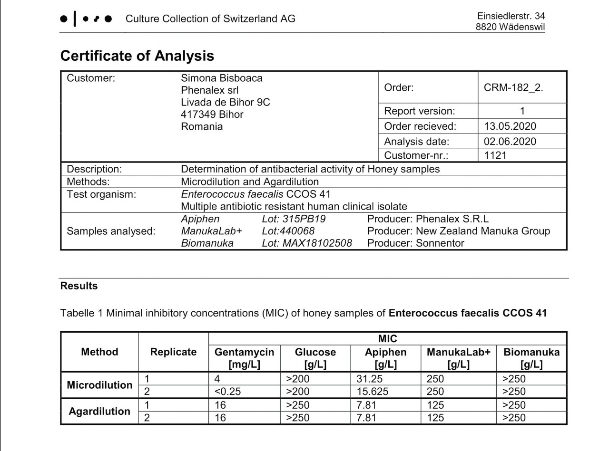Click the Culture Collection of Switzerland logo dots
Viewport: 609px width, 451px height.
[x=86, y=19]
